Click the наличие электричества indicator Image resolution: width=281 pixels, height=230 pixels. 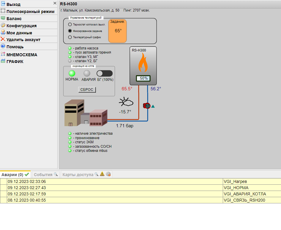pyautogui.click(x=70, y=134)
